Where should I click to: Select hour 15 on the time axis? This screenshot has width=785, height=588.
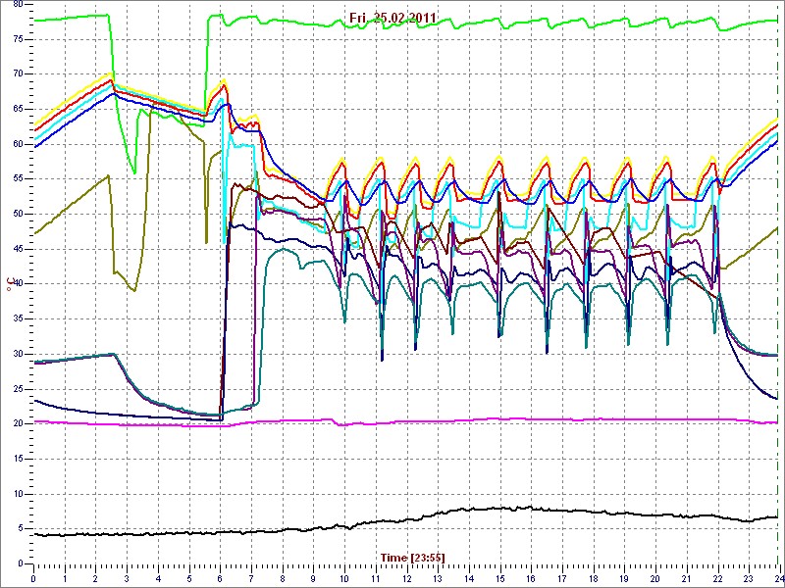(499, 579)
